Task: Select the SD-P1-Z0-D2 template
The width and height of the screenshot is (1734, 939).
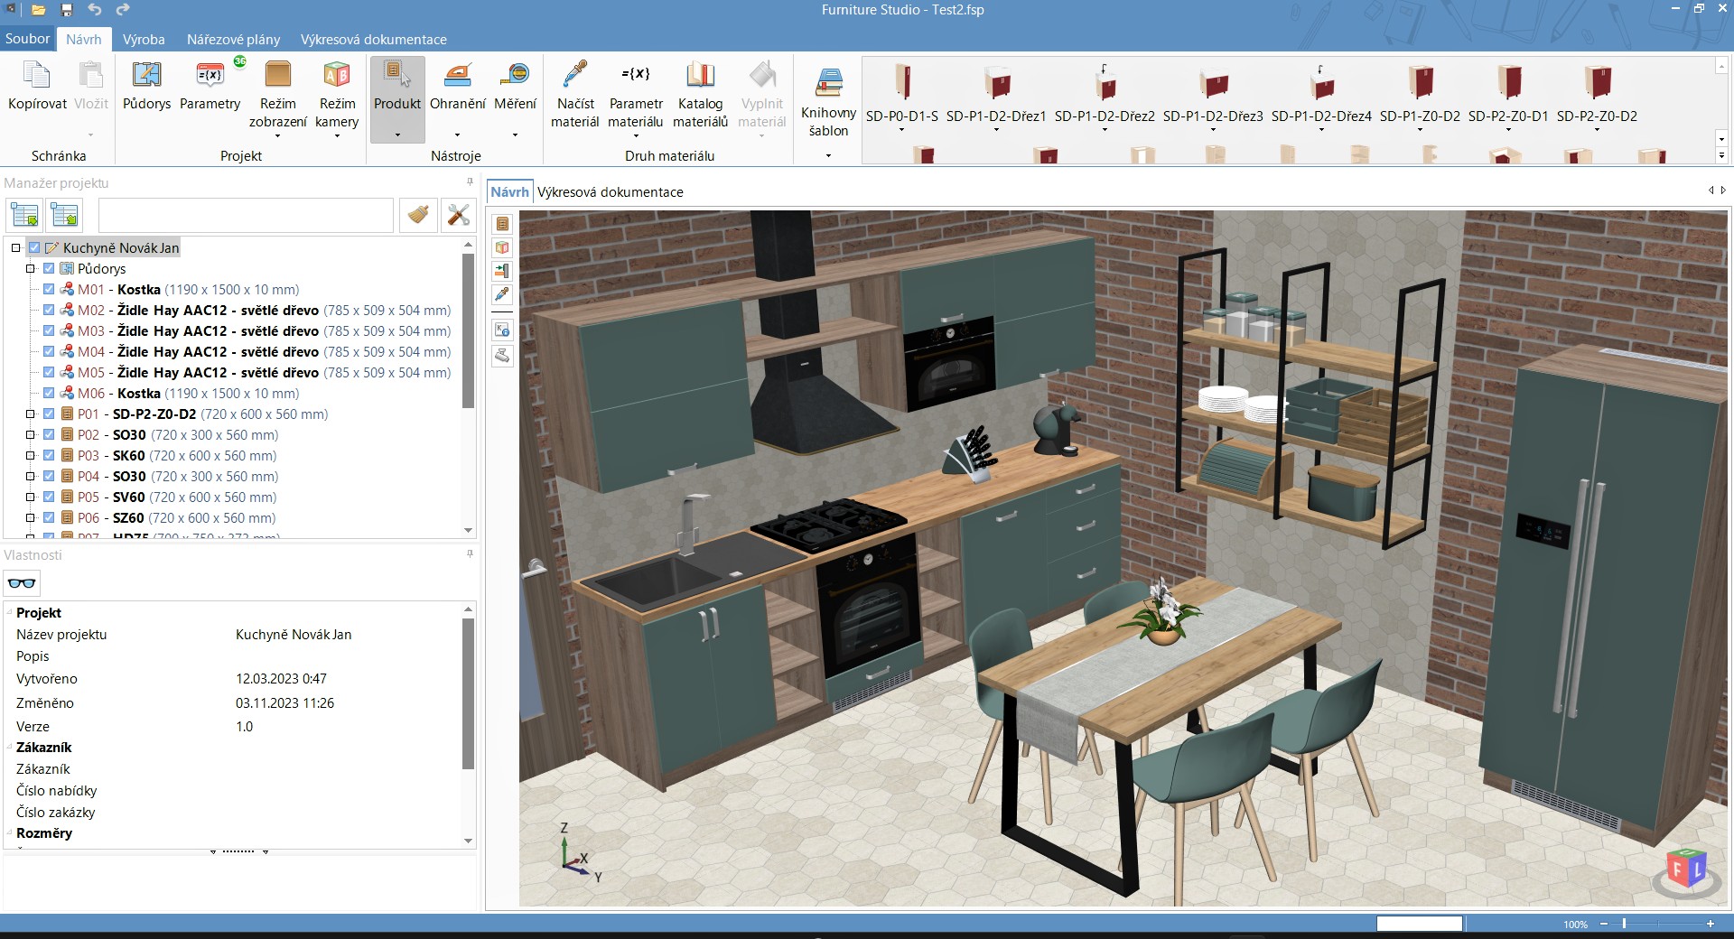Action: tap(1420, 94)
